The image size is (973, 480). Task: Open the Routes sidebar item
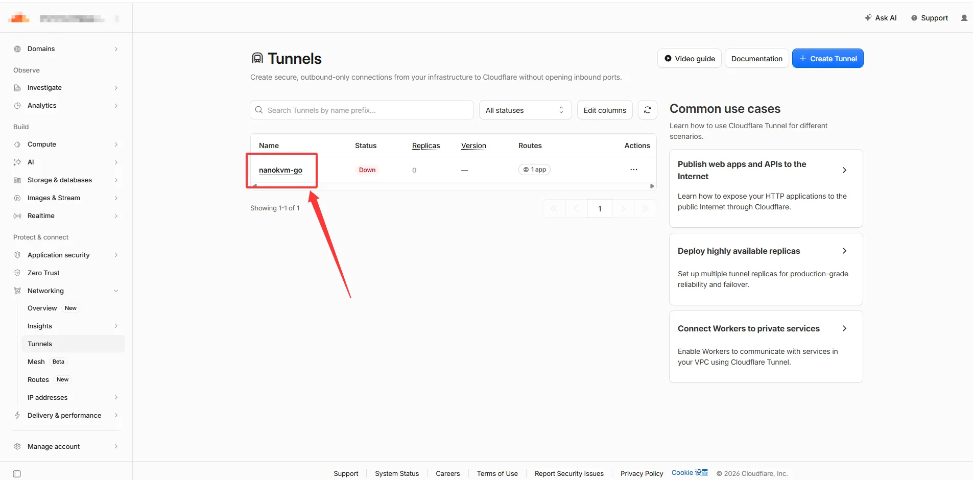[48, 379]
